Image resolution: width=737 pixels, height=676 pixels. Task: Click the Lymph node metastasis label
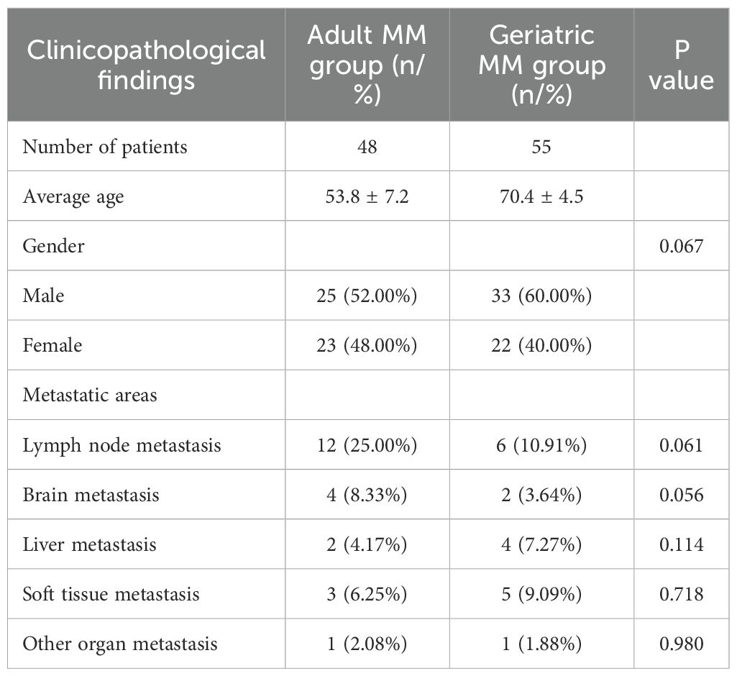point(122,445)
